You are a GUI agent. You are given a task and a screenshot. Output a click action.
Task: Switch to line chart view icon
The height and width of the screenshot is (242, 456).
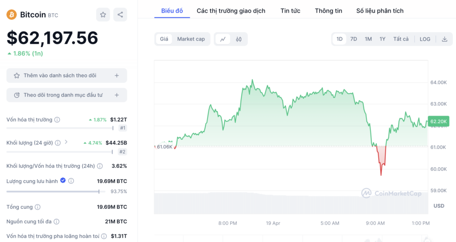[223, 39]
